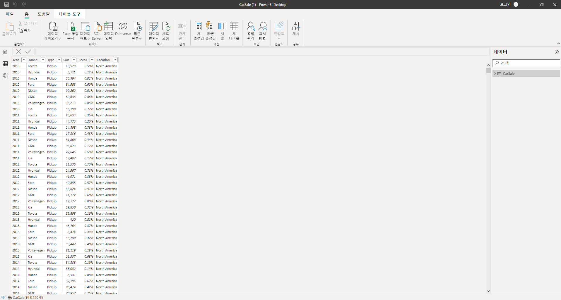Viewport: 561px width, 300px height.
Task: Open Type column filter dropdown
Action: tap(59, 60)
